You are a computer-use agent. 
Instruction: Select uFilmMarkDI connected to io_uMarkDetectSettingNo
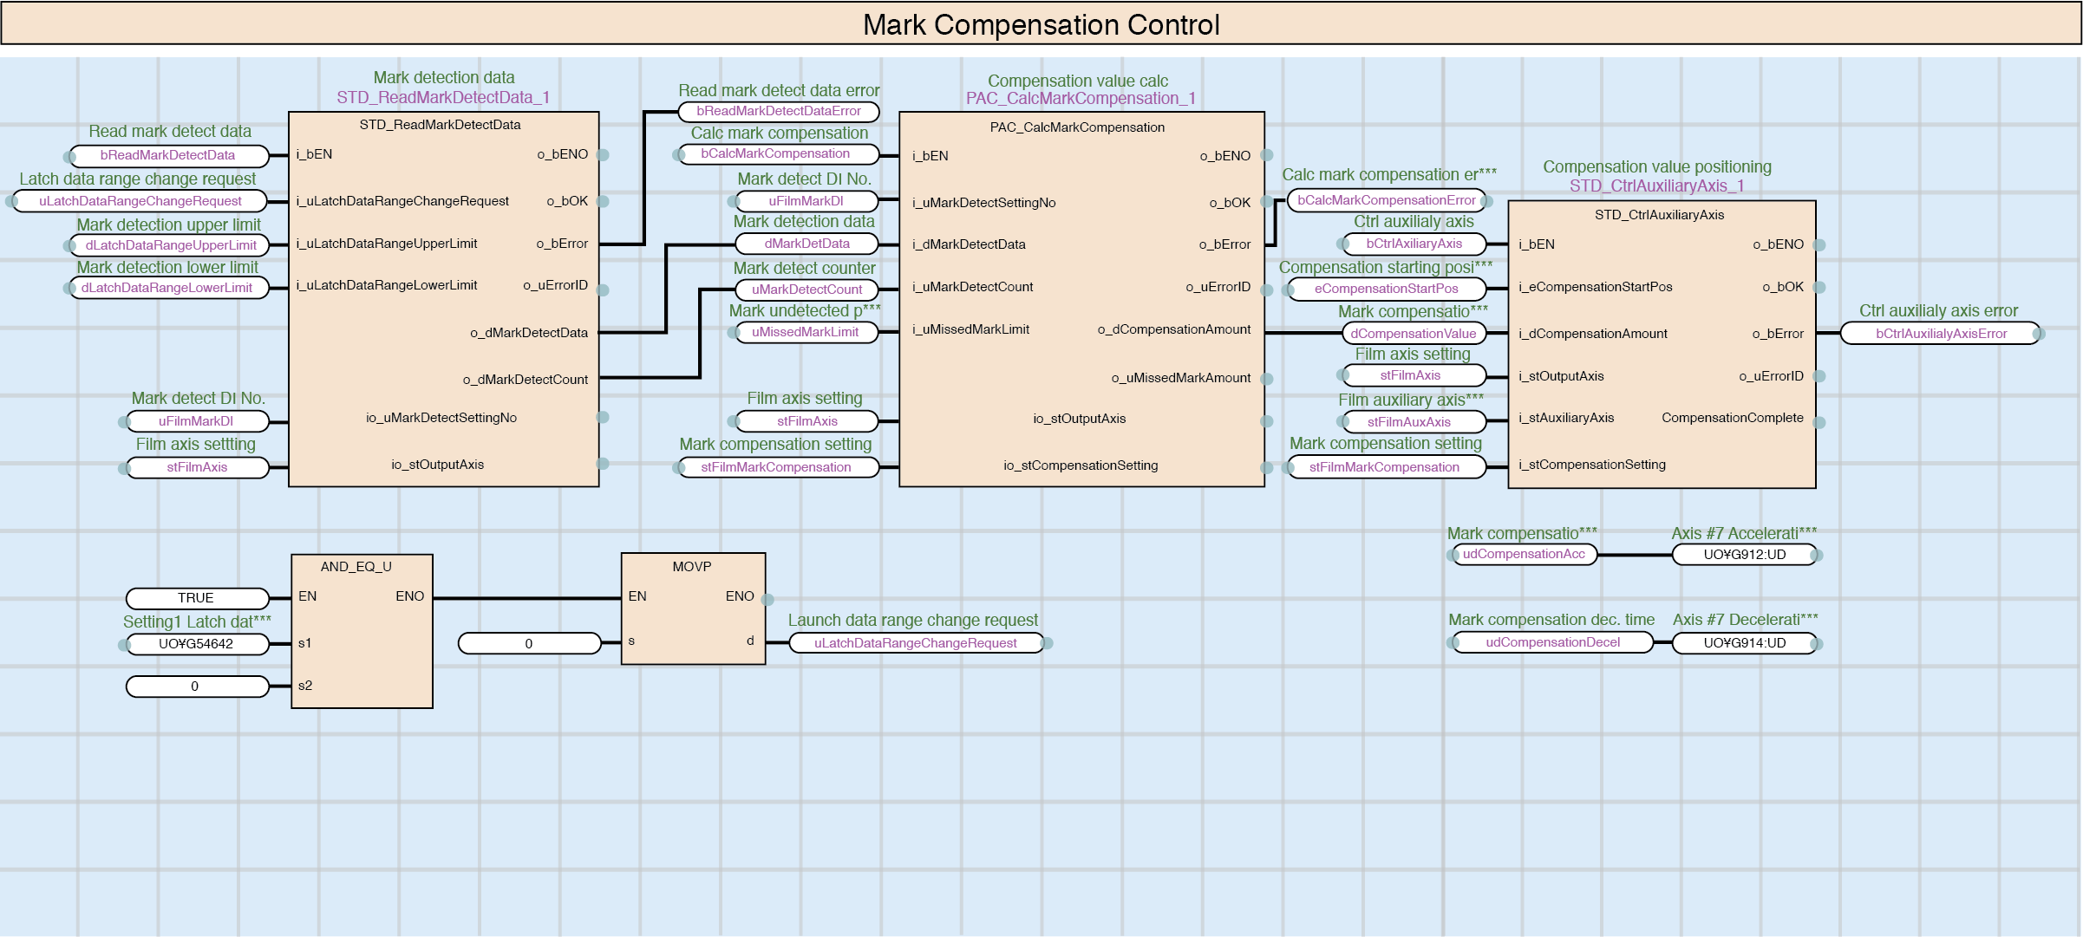tap(197, 421)
